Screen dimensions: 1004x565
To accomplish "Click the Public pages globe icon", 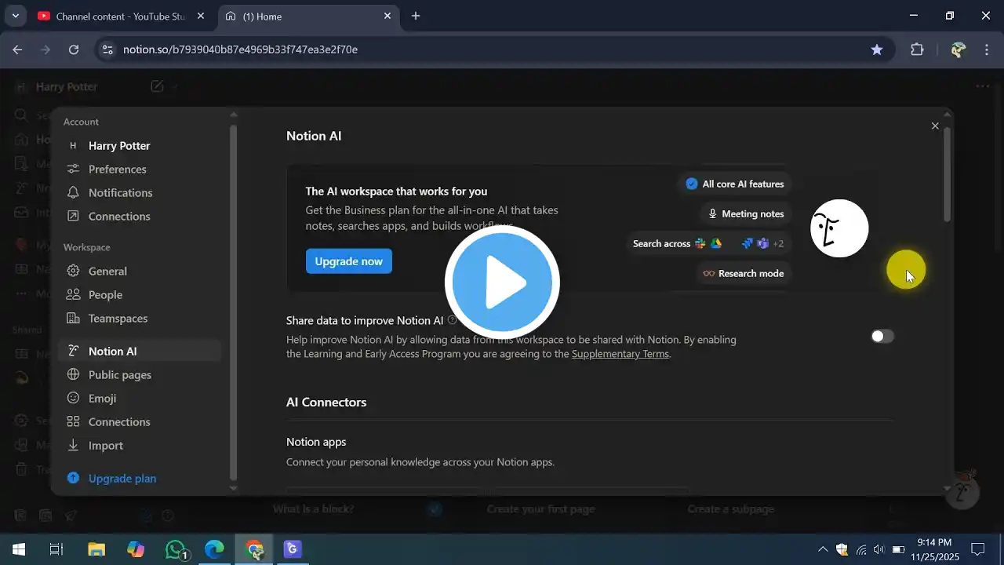I will click(73, 375).
